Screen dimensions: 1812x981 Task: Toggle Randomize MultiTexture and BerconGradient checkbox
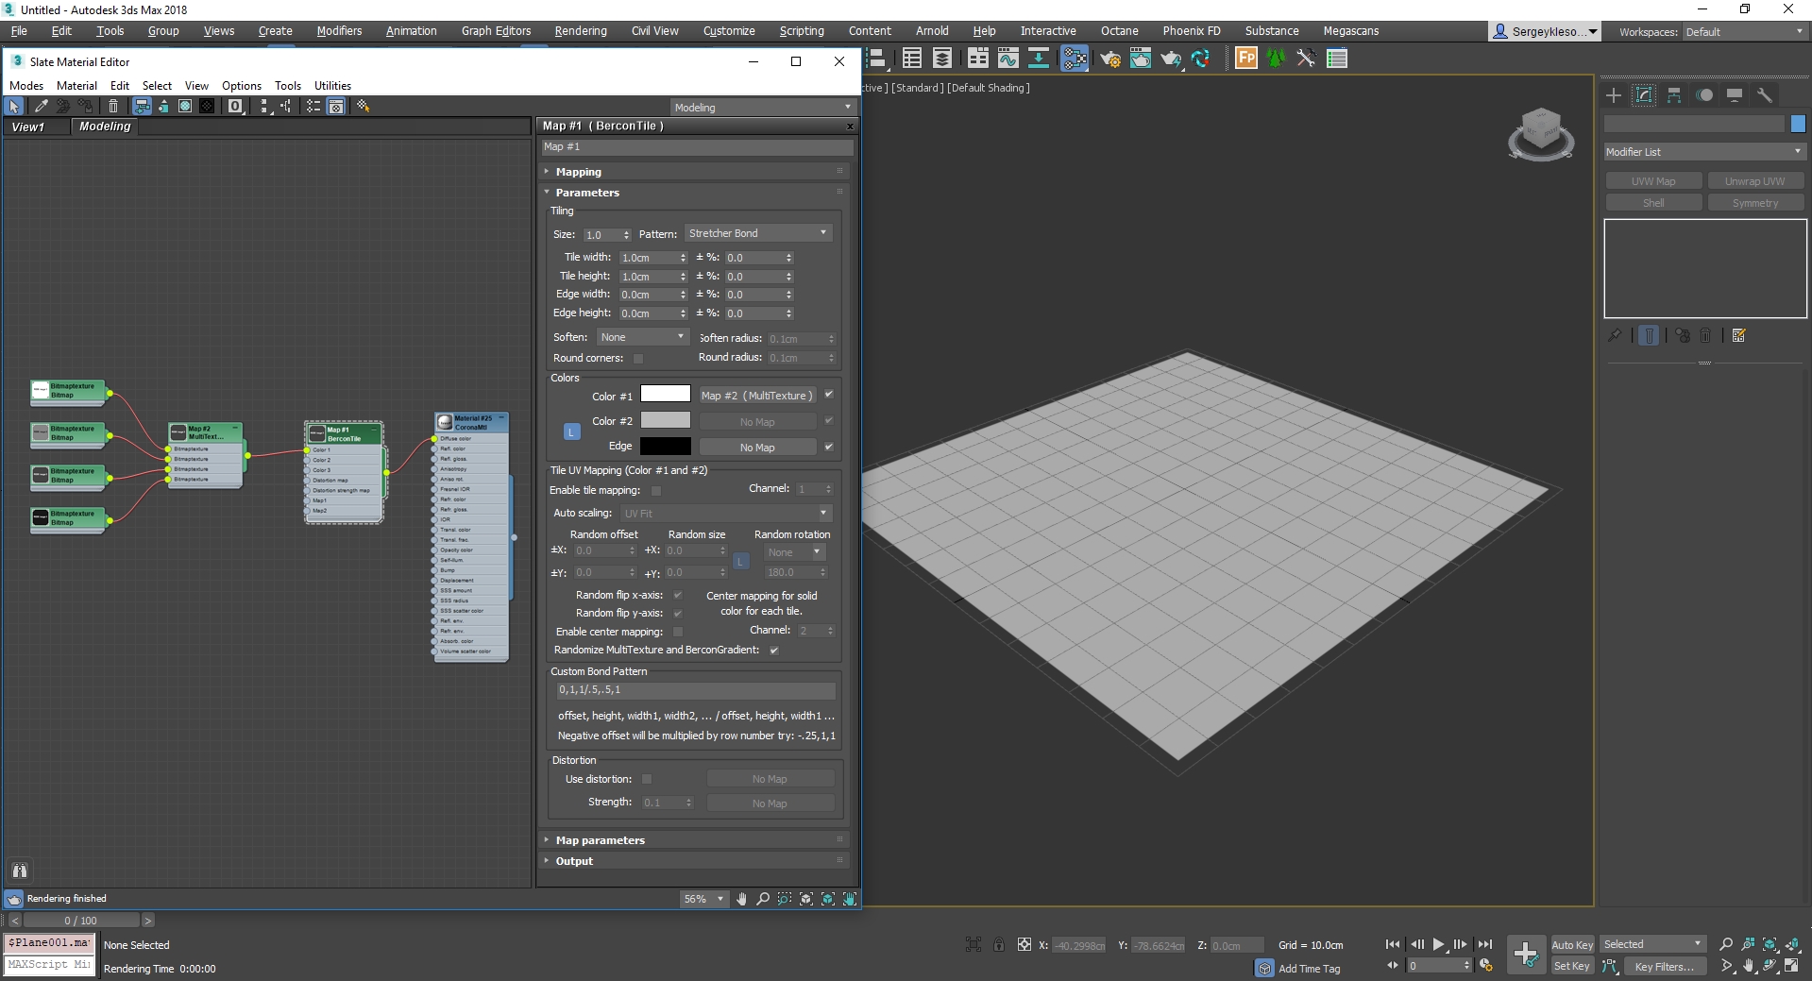tap(774, 651)
